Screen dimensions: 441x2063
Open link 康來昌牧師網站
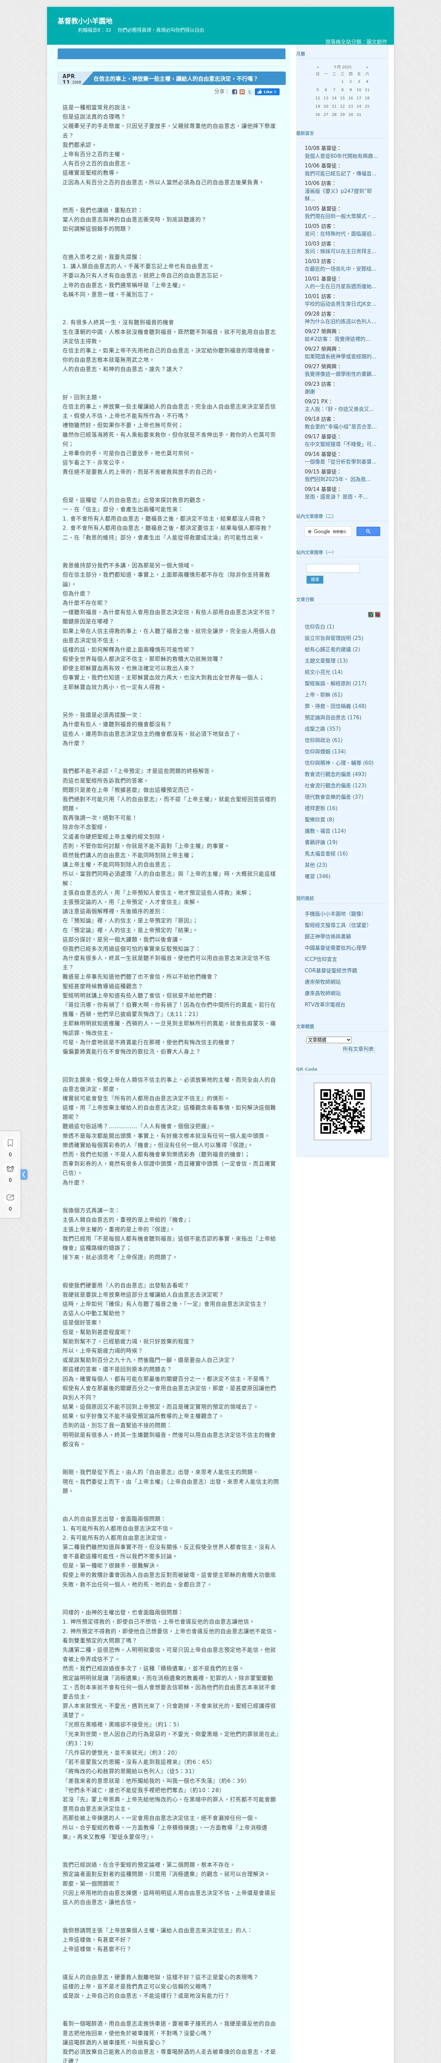pyautogui.click(x=323, y=993)
